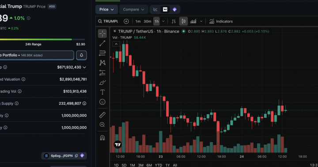Open the emoji icons tool
Viewport: 318px width, 167px height.
pyautogui.click(x=102, y=102)
